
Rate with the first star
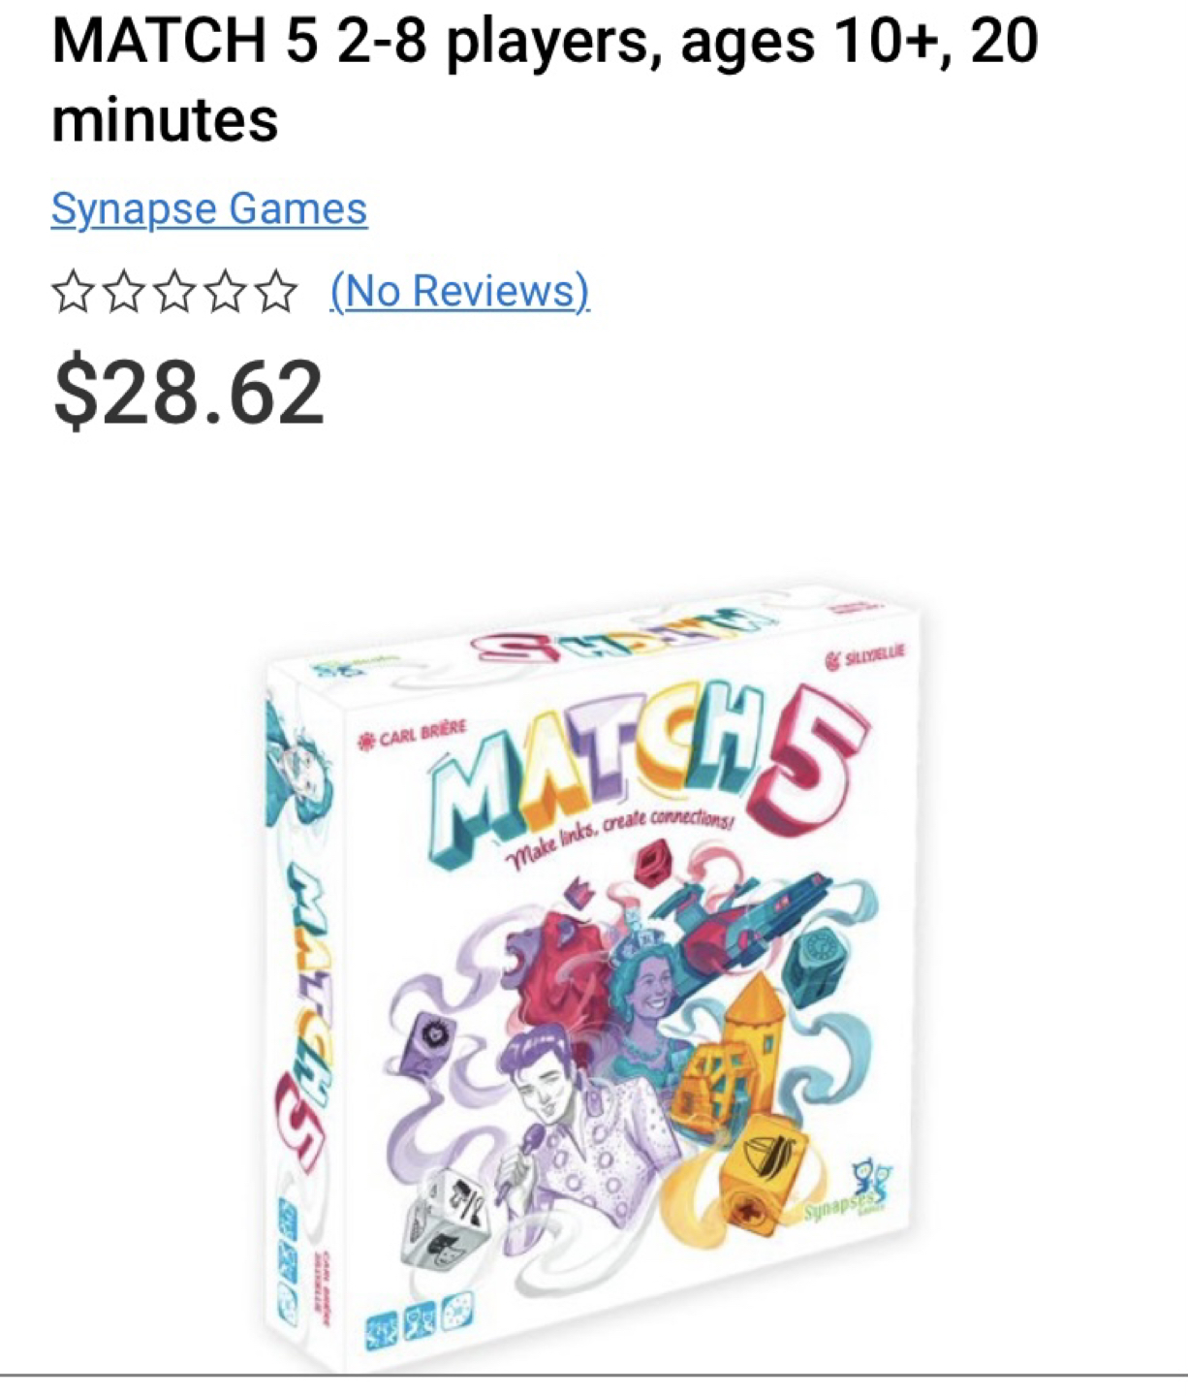tap(73, 292)
